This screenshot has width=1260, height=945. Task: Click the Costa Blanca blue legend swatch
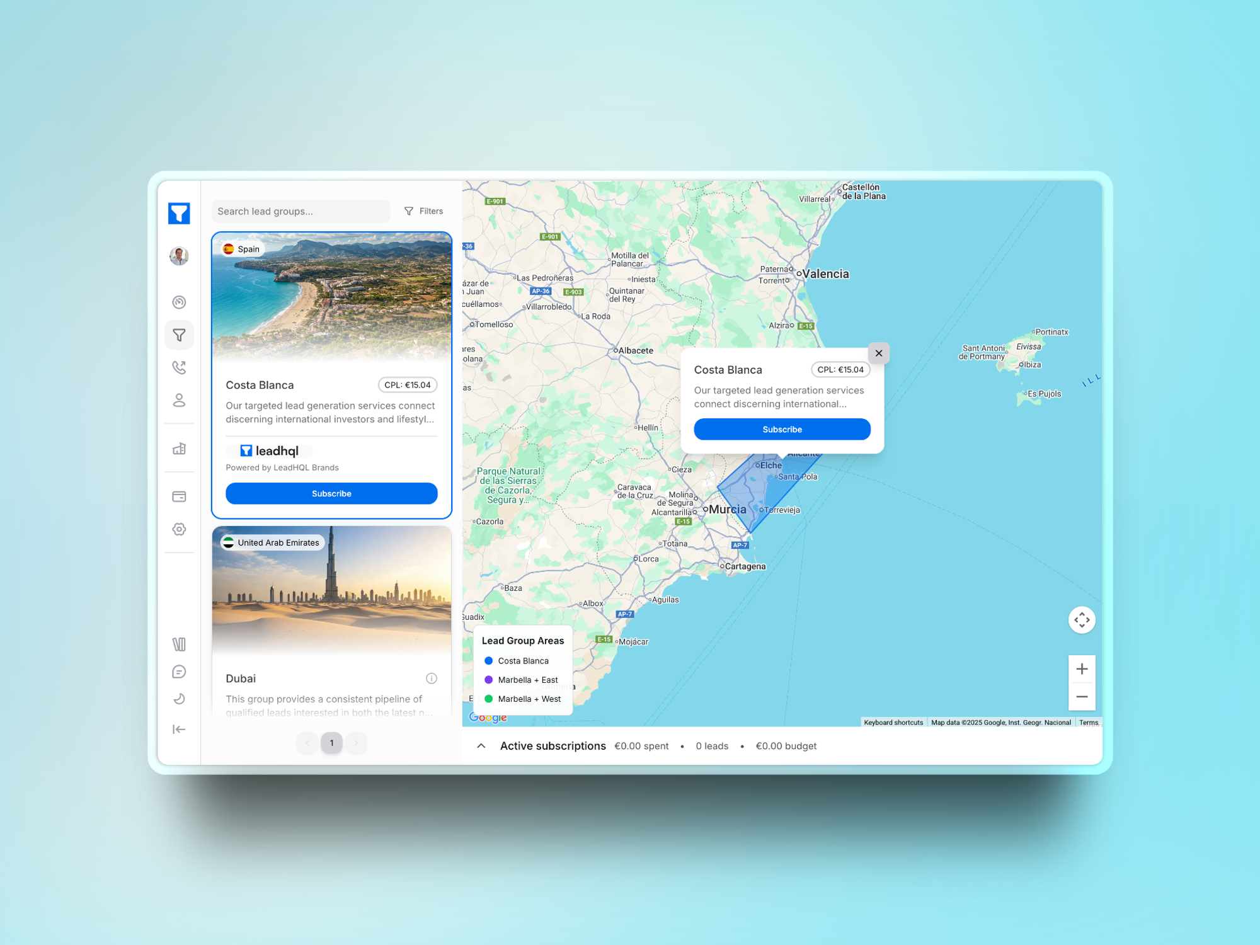pyautogui.click(x=488, y=661)
